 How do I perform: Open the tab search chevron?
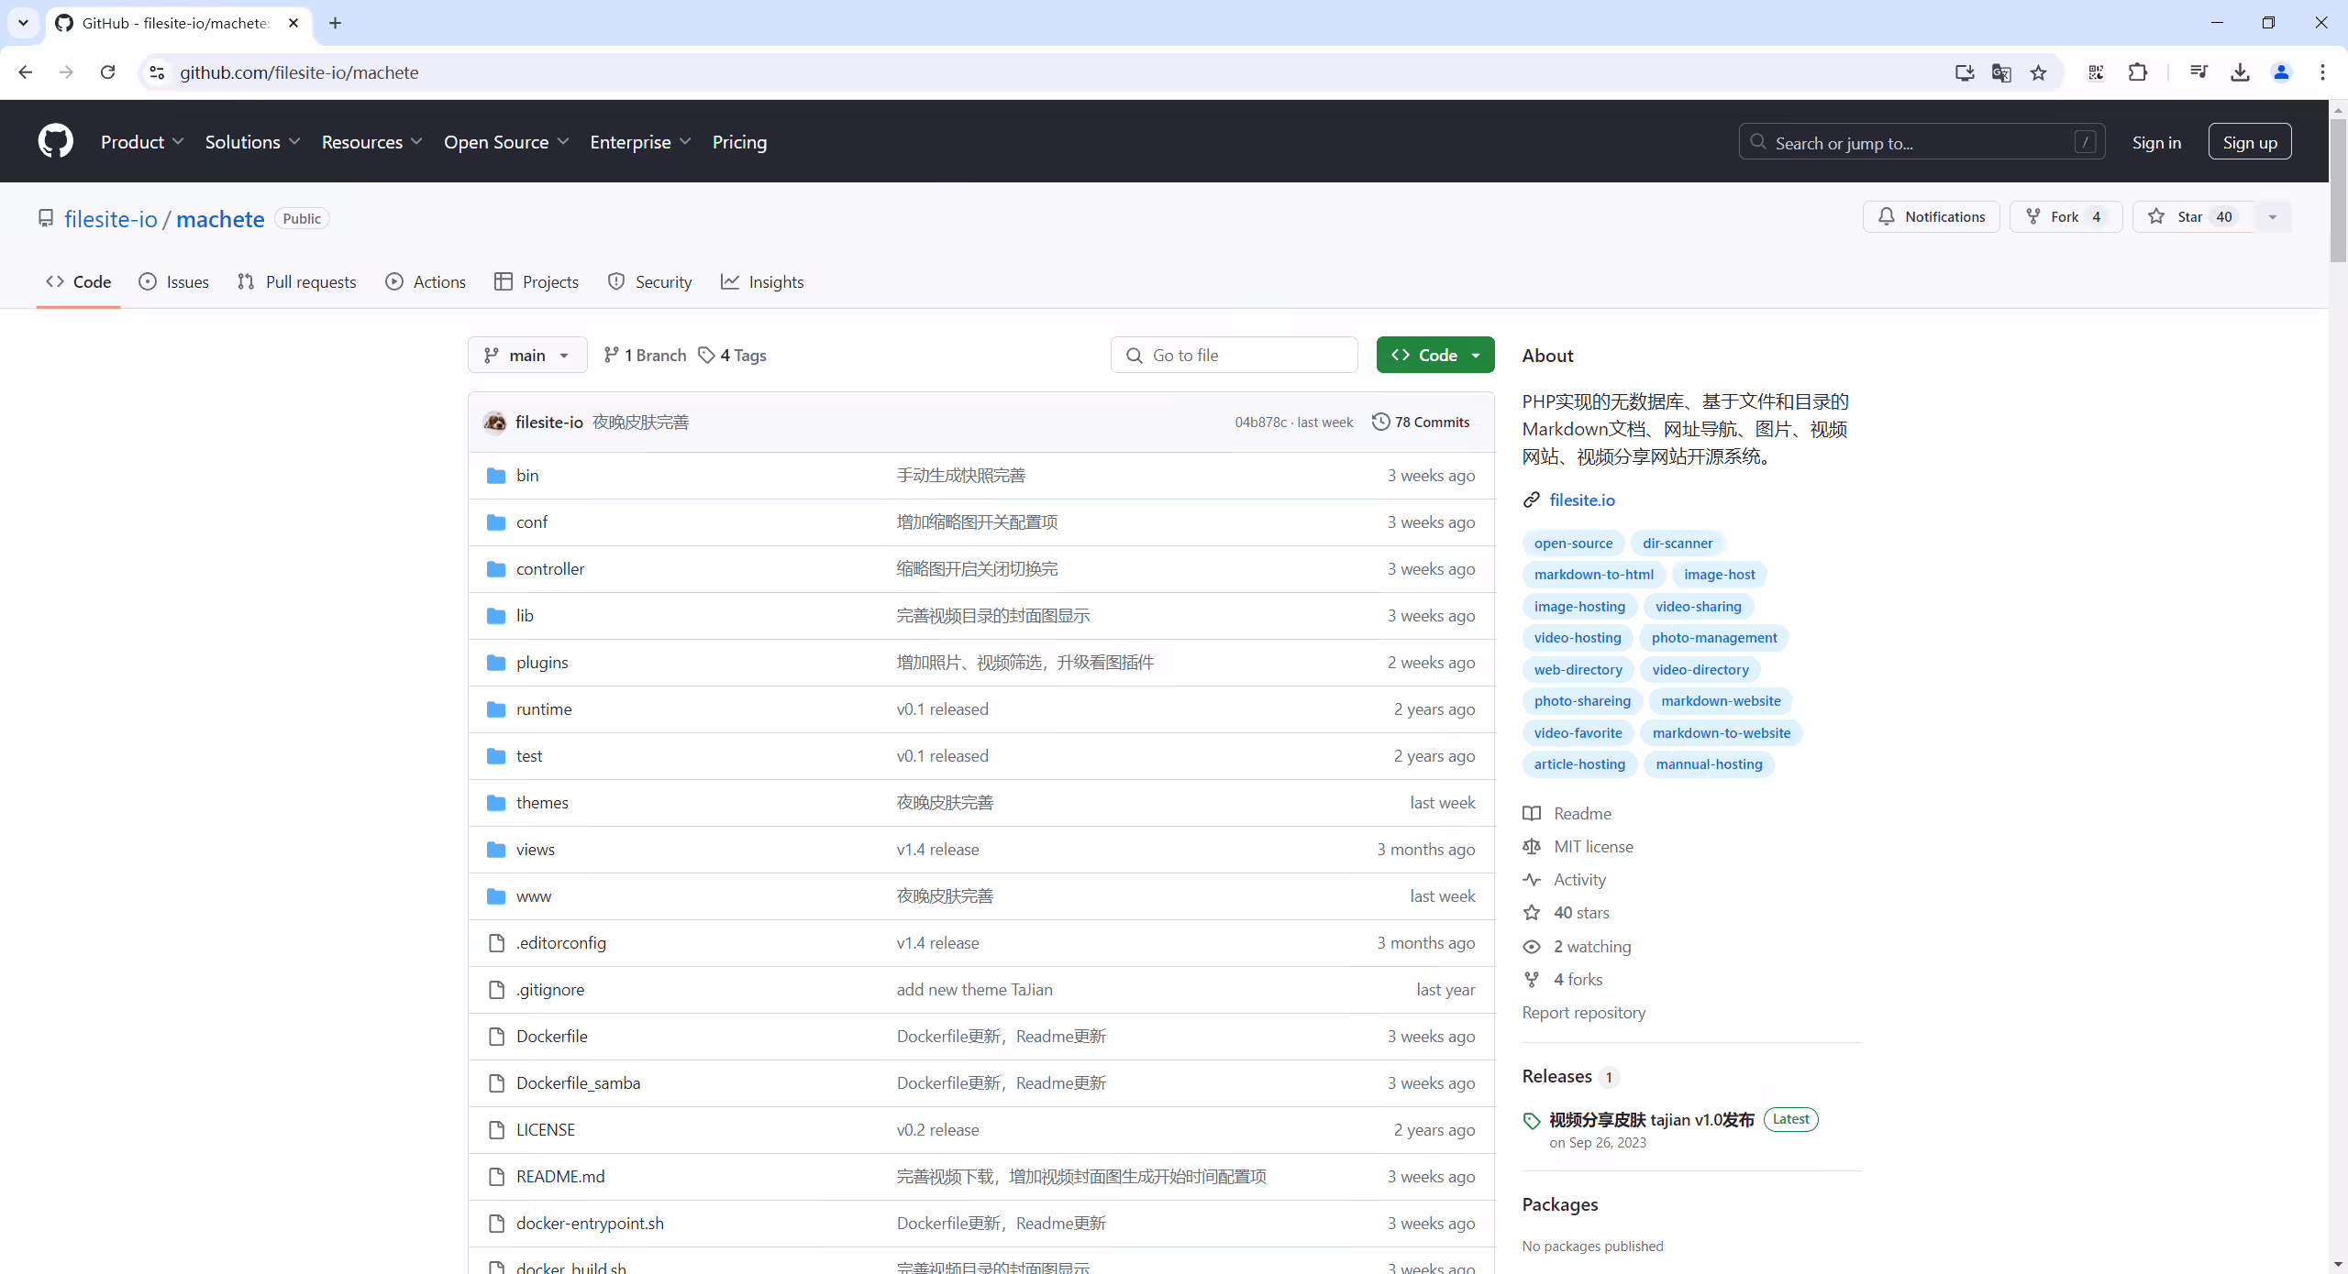pyautogui.click(x=23, y=23)
